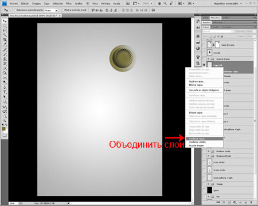
Task: Select the Type tool in the toolbox
Action: (5, 92)
